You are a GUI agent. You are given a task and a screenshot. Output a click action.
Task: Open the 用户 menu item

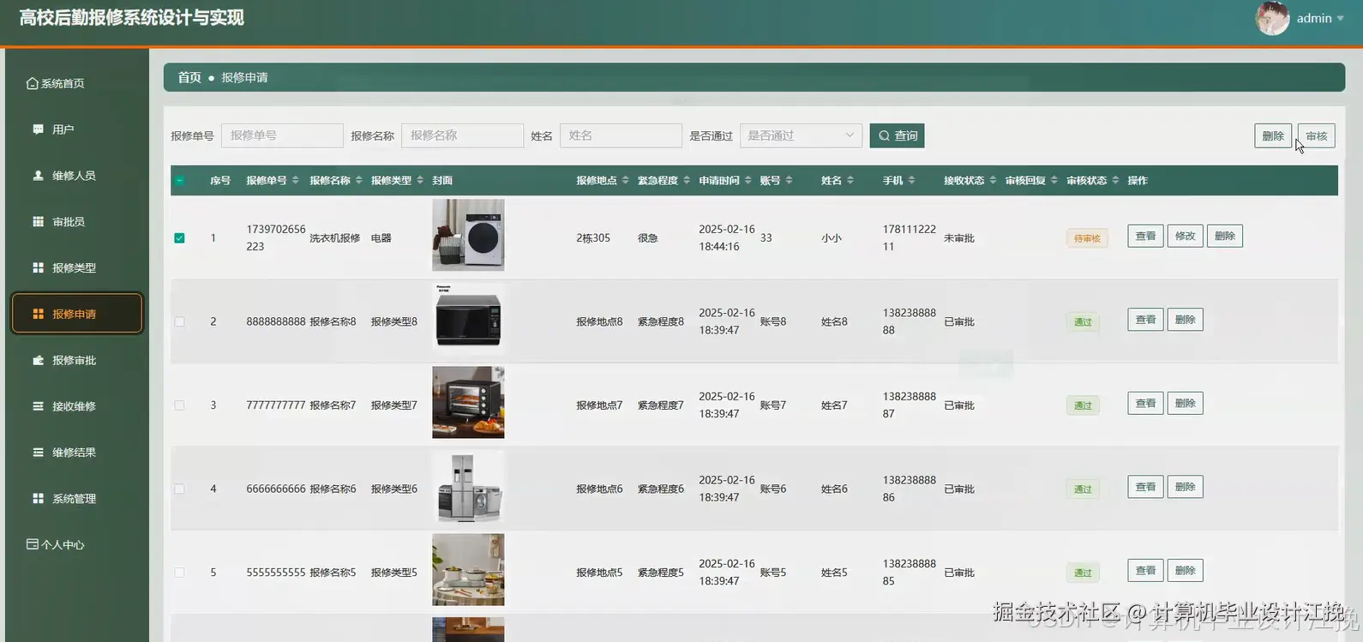[x=75, y=129]
